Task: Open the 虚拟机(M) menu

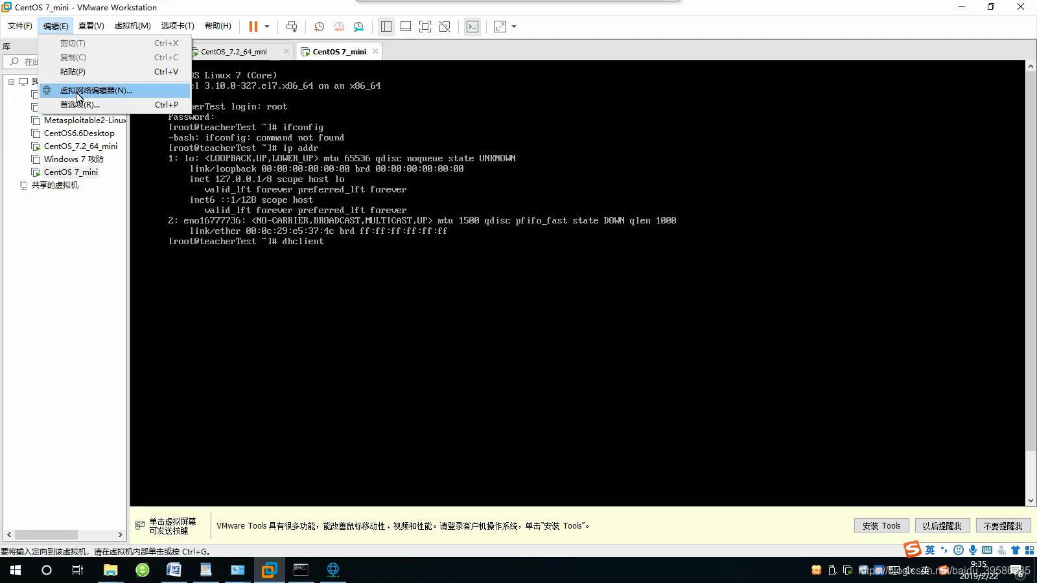Action: [x=133, y=26]
